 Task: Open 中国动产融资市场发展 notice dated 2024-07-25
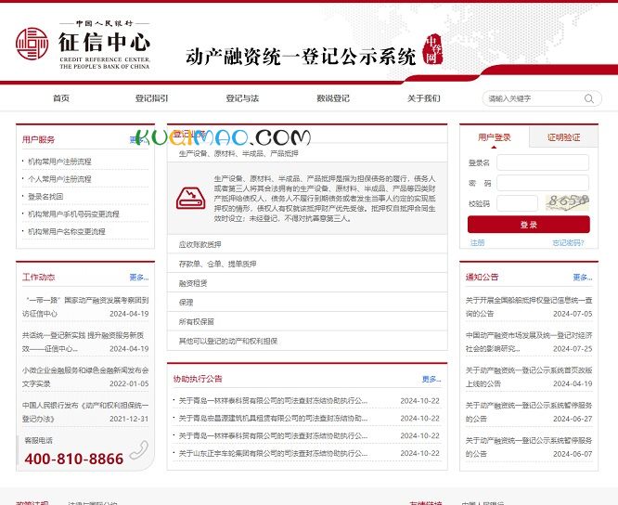tap(529, 342)
